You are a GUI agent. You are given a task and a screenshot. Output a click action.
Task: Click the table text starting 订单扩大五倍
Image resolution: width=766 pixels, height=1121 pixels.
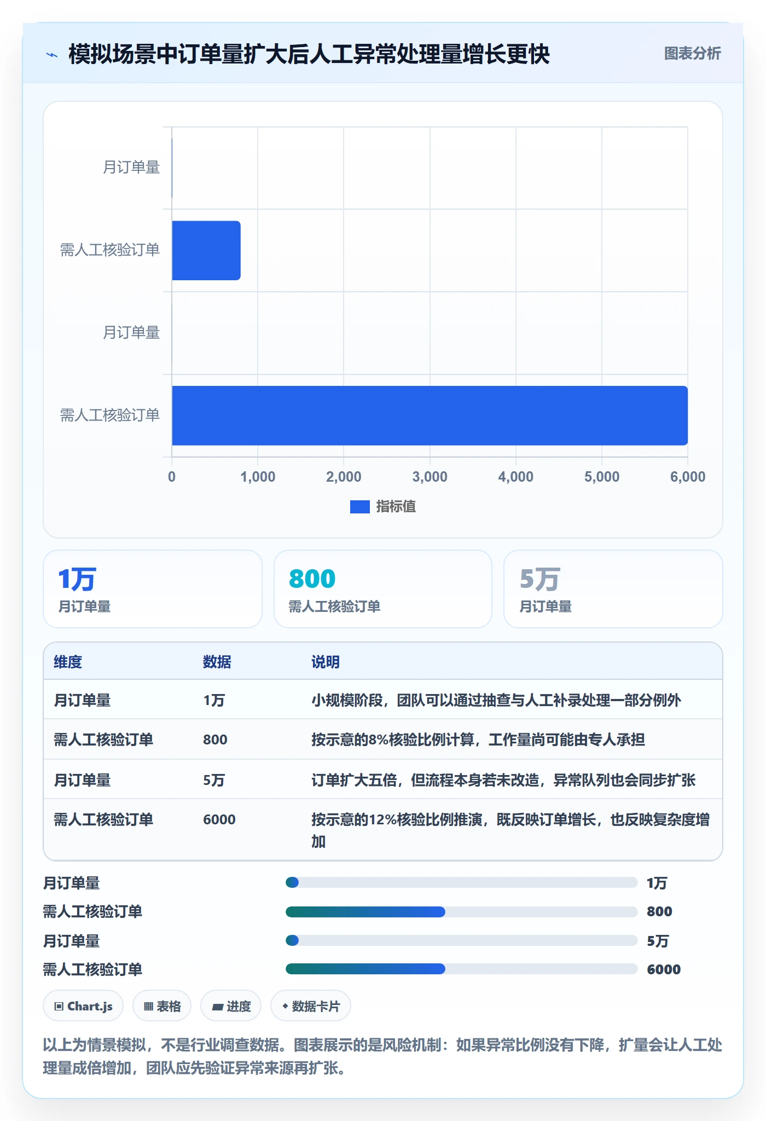pos(503,780)
